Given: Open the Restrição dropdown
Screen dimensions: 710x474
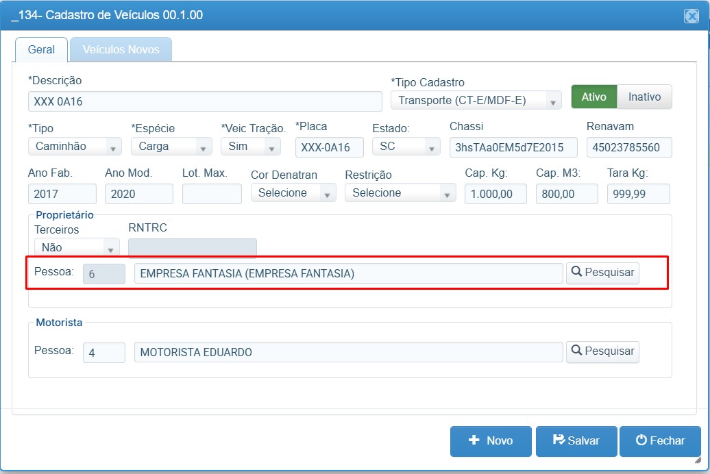Looking at the screenshot, I should tap(400, 193).
